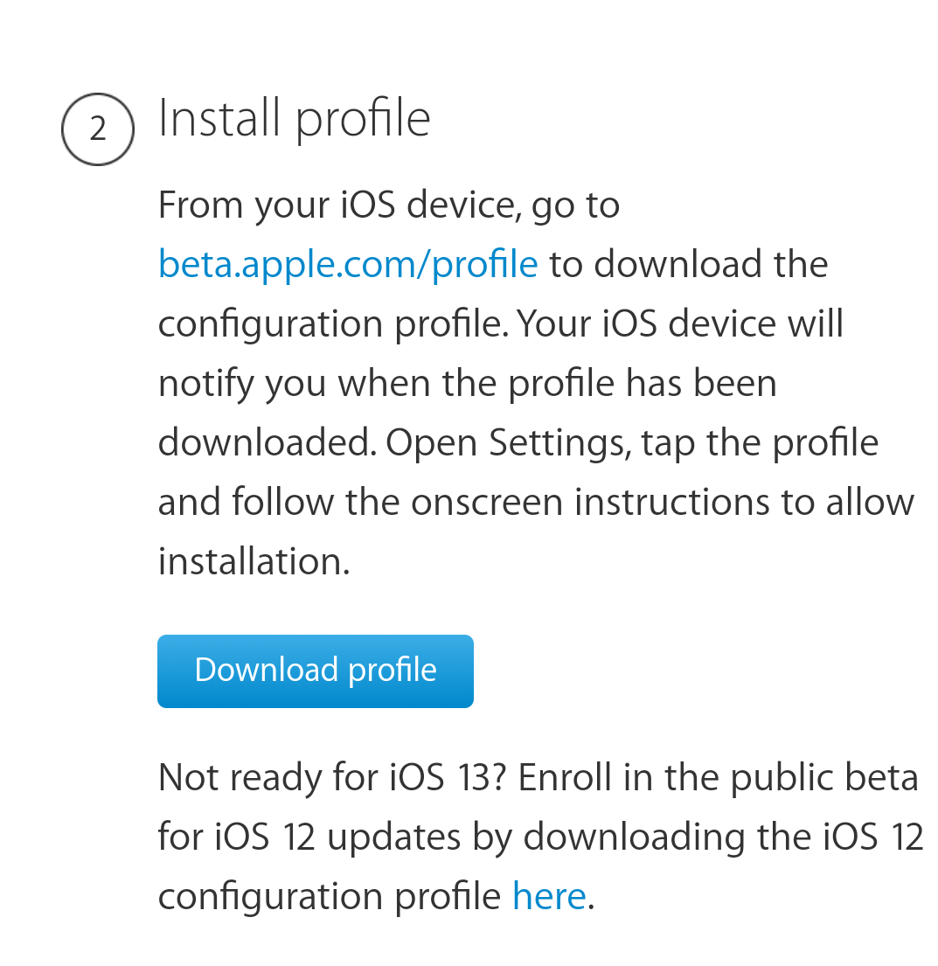Click the word 'profile' in the Install profile heading
Viewport: 938px width, 966px height.
[363, 120]
